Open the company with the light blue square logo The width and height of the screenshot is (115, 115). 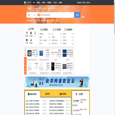tap(41, 53)
